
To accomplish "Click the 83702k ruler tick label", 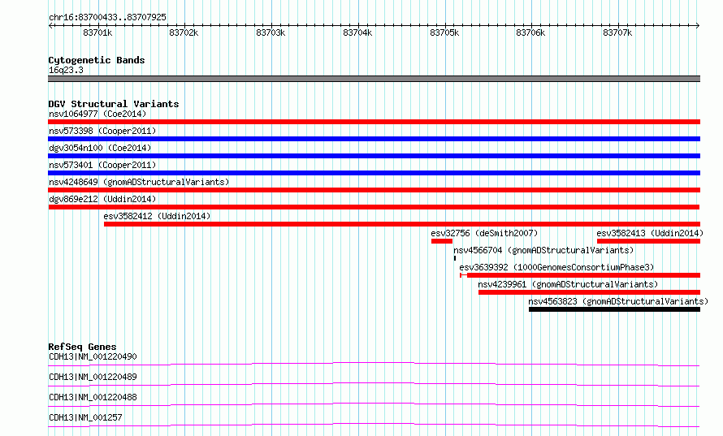I will [x=184, y=32].
